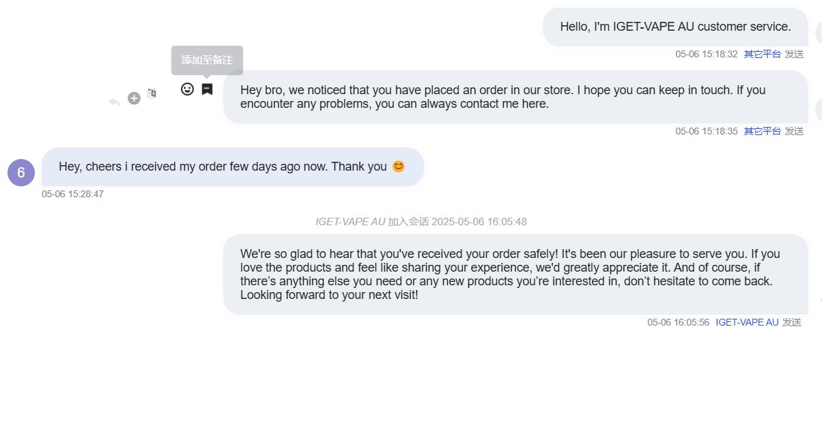Select the "Hey bro, we noticed" message bubble
This screenshot has height=430, width=822.
click(515, 97)
